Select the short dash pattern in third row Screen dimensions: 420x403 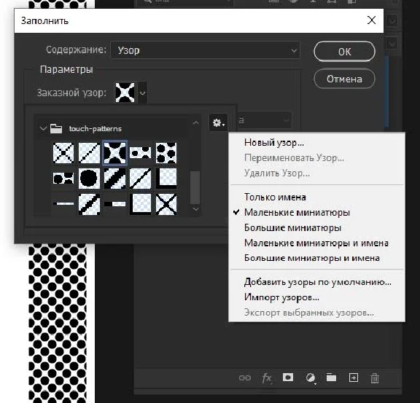click(114, 204)
